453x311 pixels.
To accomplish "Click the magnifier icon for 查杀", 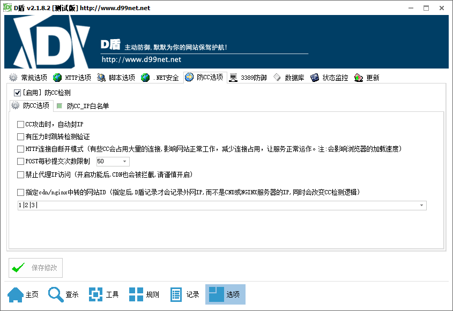I will click(x=56, y=294).
